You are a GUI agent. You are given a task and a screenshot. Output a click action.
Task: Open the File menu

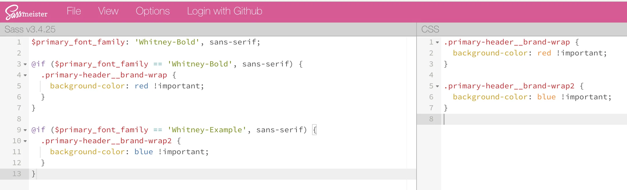[74, 11]
